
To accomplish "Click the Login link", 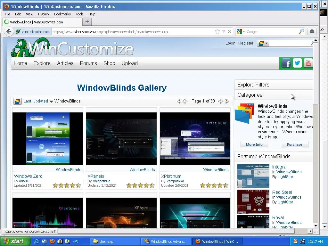I will [230, 43].
